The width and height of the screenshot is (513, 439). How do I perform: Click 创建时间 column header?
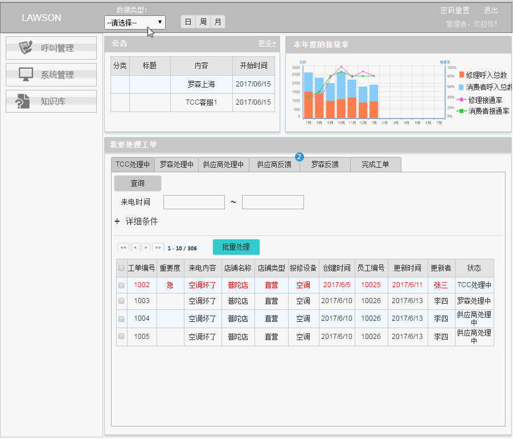336,268
